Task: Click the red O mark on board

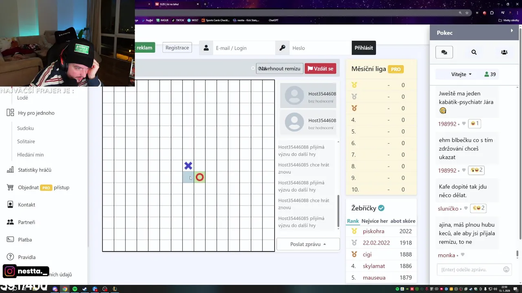Action: click(x=199, y=177)
